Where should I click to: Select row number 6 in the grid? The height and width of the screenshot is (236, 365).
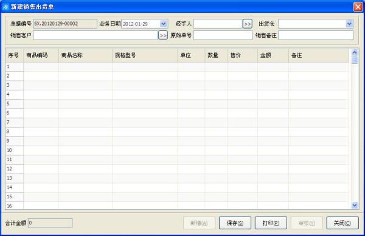click(15, 113)
